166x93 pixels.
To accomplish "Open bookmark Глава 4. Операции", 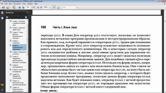I will pos(16,42).
